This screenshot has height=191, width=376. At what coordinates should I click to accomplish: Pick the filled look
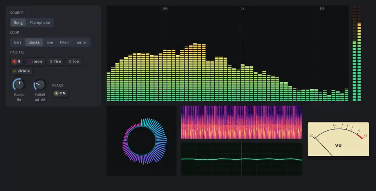(x=64, y=42)
